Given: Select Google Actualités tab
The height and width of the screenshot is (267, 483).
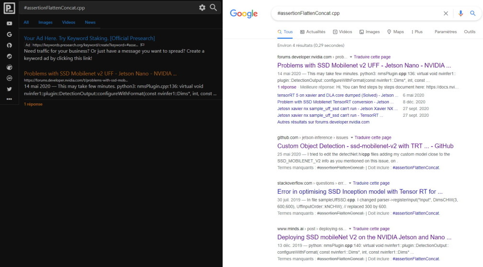Looking at the screenshot, I should (x=313, y=32).
